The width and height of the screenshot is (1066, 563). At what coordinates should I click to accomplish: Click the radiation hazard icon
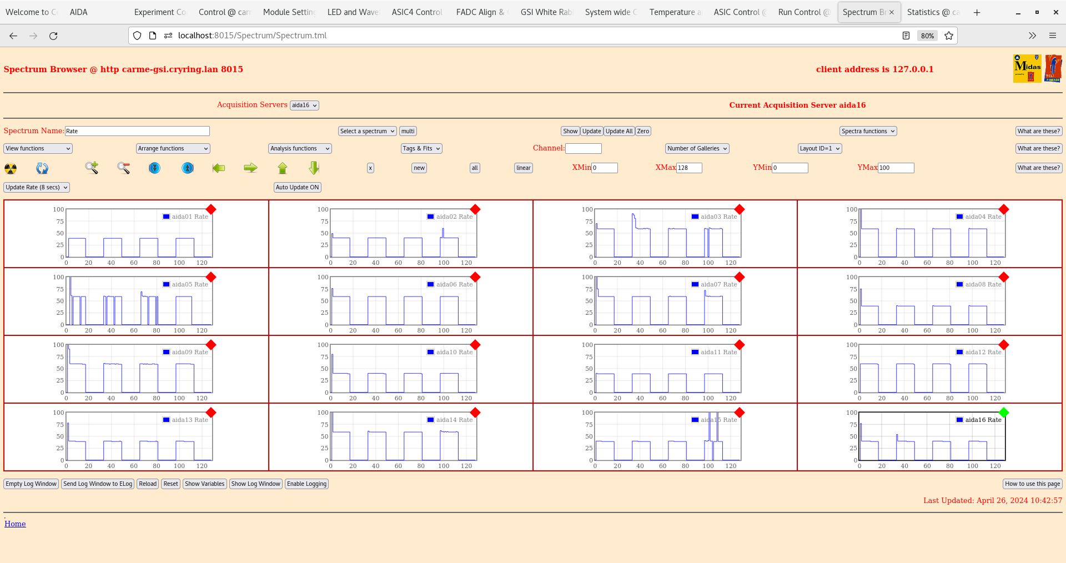(x=11, y=168)
